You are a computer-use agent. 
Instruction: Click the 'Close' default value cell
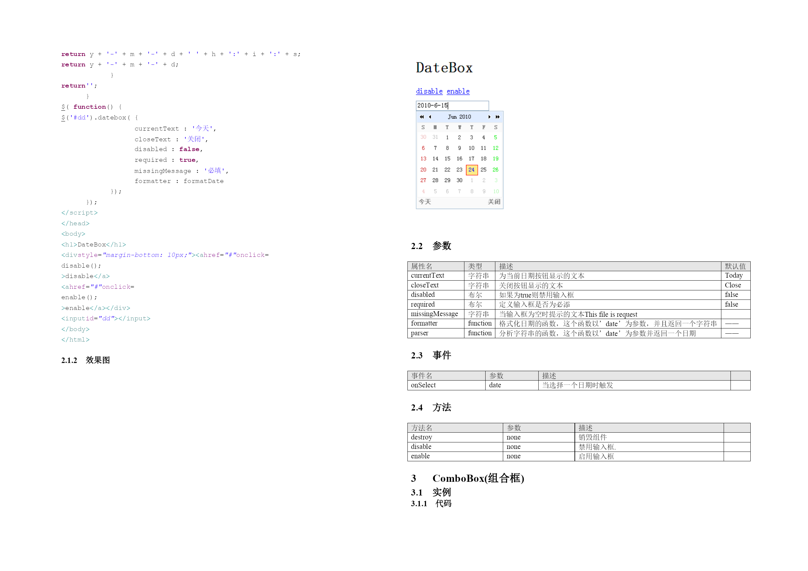(x=735, y=285)
